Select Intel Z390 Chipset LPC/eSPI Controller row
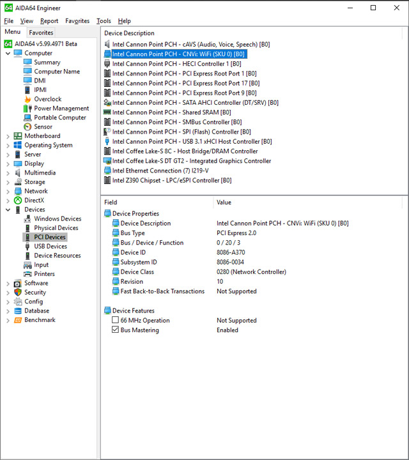The width and height of the screenshot is (409, 460). coord(172,180)
